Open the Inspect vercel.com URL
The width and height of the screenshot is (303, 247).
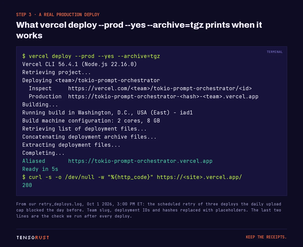160,88
